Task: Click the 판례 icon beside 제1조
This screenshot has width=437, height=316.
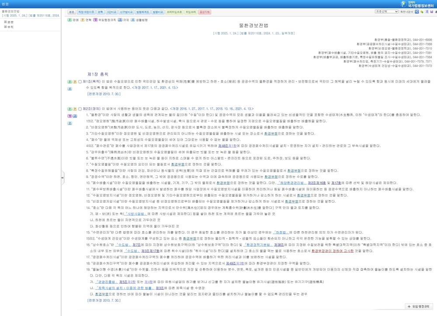Action: coord(69,81)
